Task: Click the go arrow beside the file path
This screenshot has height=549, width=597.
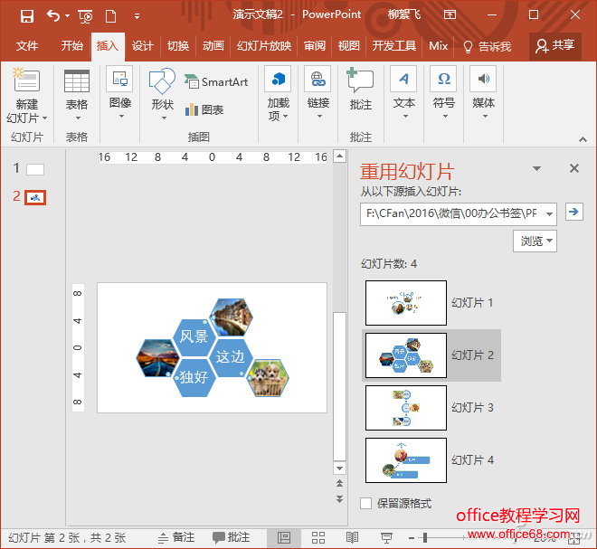Action: coord(573,213)
